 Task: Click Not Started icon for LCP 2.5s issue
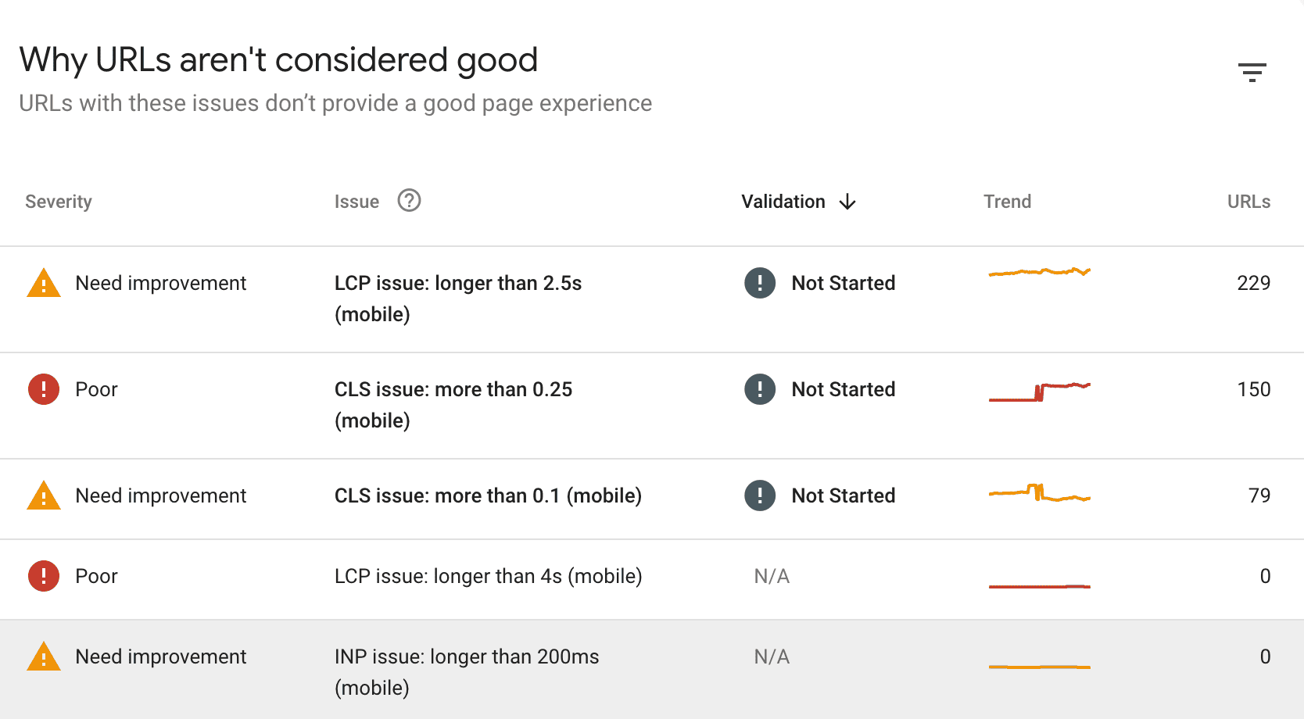pyautogui.click(x=760, y=283)
